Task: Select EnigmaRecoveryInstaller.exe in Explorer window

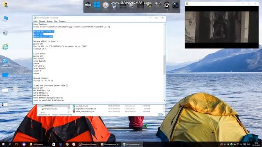Action: coord(86,109)
